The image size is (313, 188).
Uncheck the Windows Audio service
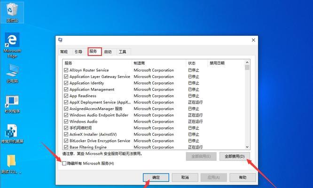pyautogui.click(x=66, y=122)
